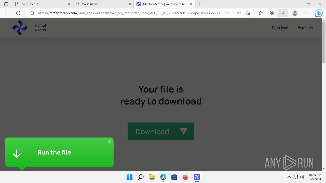Switch to the culrosha.net tab
Image resolution: width=326 pixels, height=183 pixels.
pos(42,4)
